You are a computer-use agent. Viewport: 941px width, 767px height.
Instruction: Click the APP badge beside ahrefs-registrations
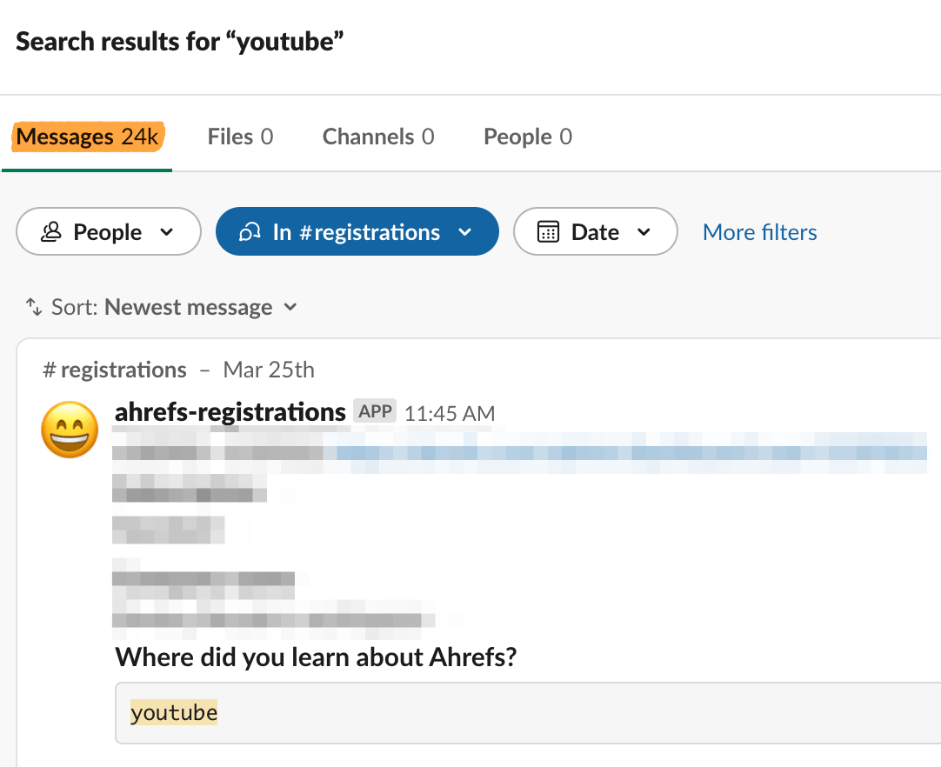[375, 411]
